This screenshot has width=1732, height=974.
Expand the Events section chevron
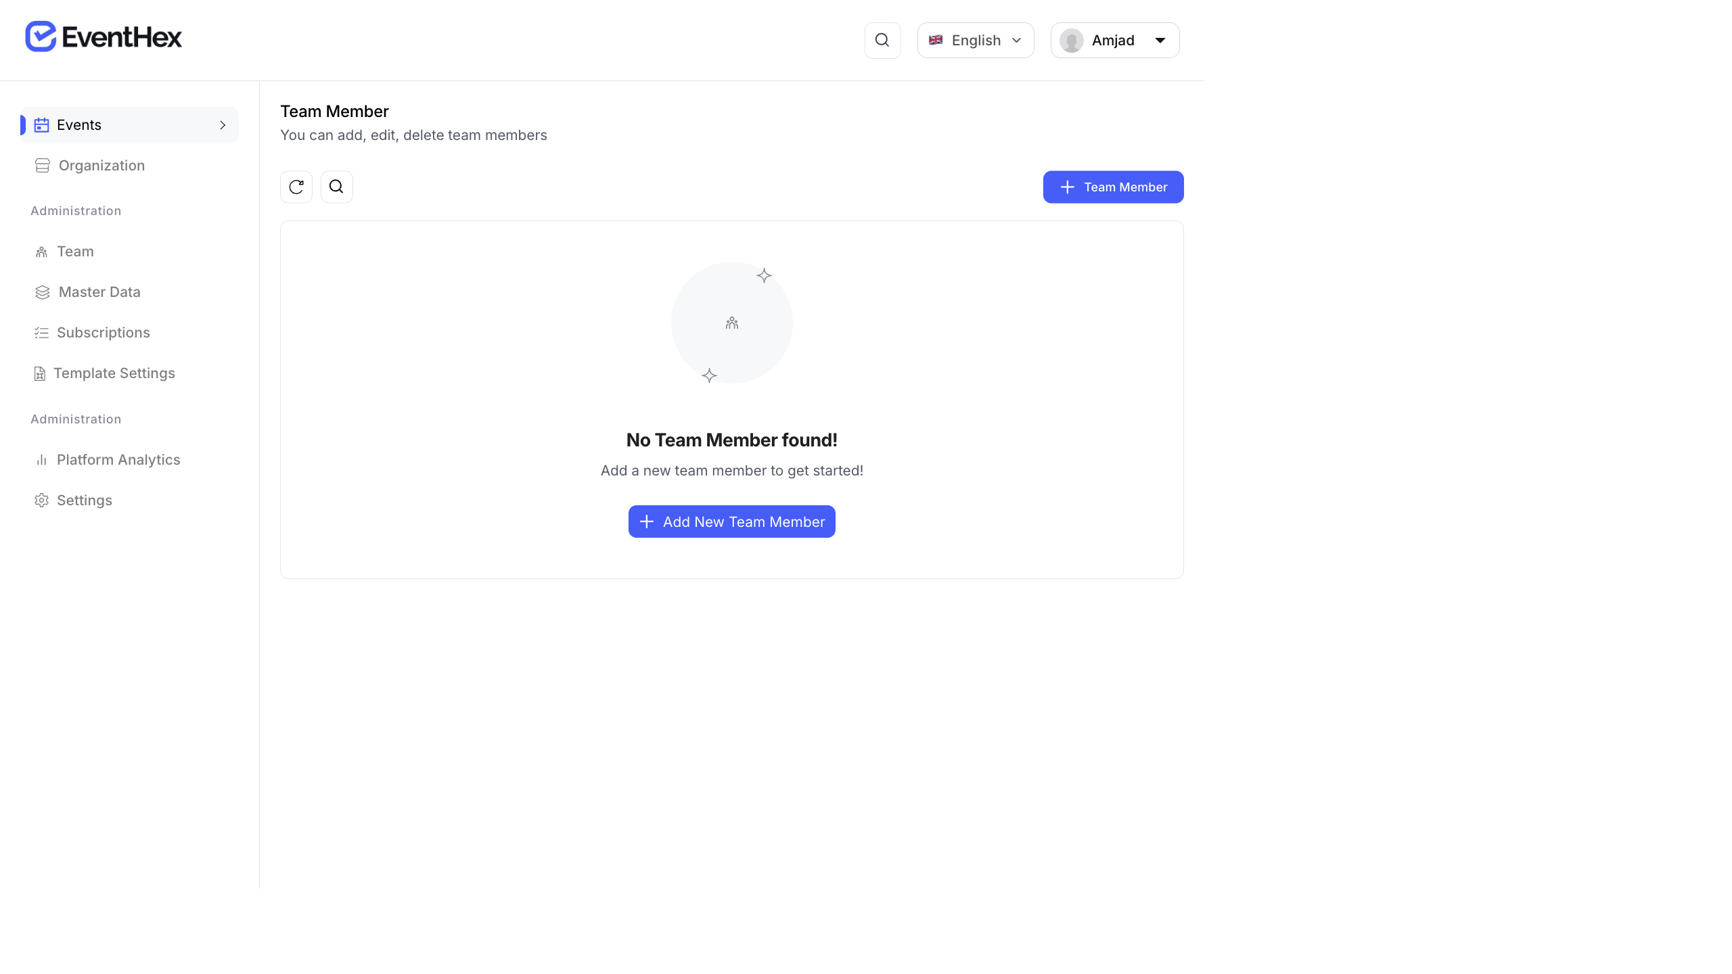[x=223, y=125]
